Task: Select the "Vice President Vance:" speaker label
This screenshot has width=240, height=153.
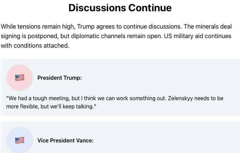Action: click(x=65, y=140)
